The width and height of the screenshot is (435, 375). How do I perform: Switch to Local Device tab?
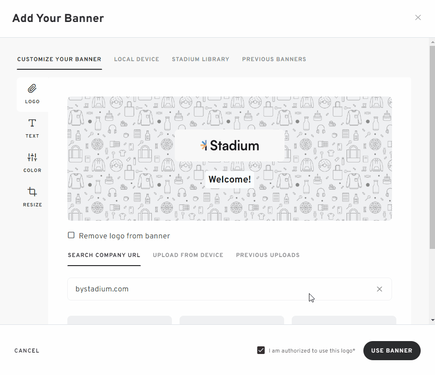(137, 59)
